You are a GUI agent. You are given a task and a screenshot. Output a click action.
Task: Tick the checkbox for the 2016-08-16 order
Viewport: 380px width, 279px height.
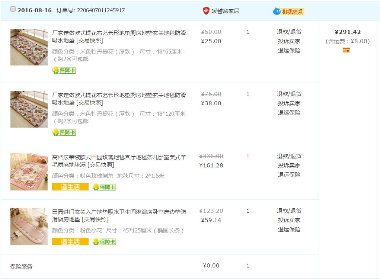pos(13,9)
